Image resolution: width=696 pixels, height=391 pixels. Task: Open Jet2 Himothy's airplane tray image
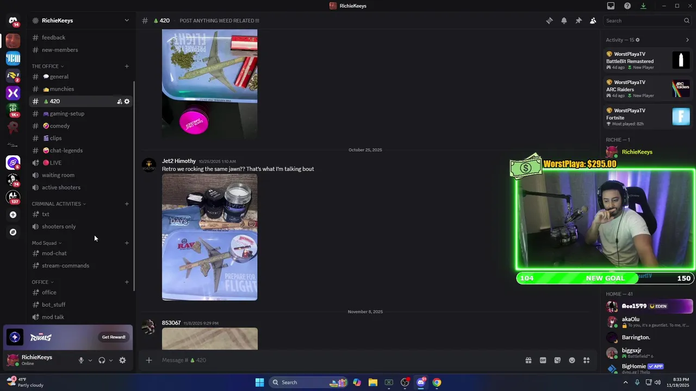(x=210, y=237)
